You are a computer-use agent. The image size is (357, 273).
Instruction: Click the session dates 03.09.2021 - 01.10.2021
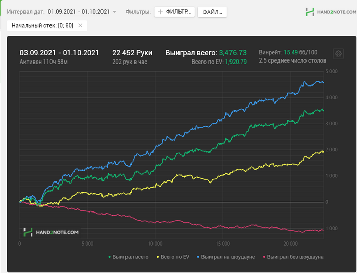[x=59, y=53]
